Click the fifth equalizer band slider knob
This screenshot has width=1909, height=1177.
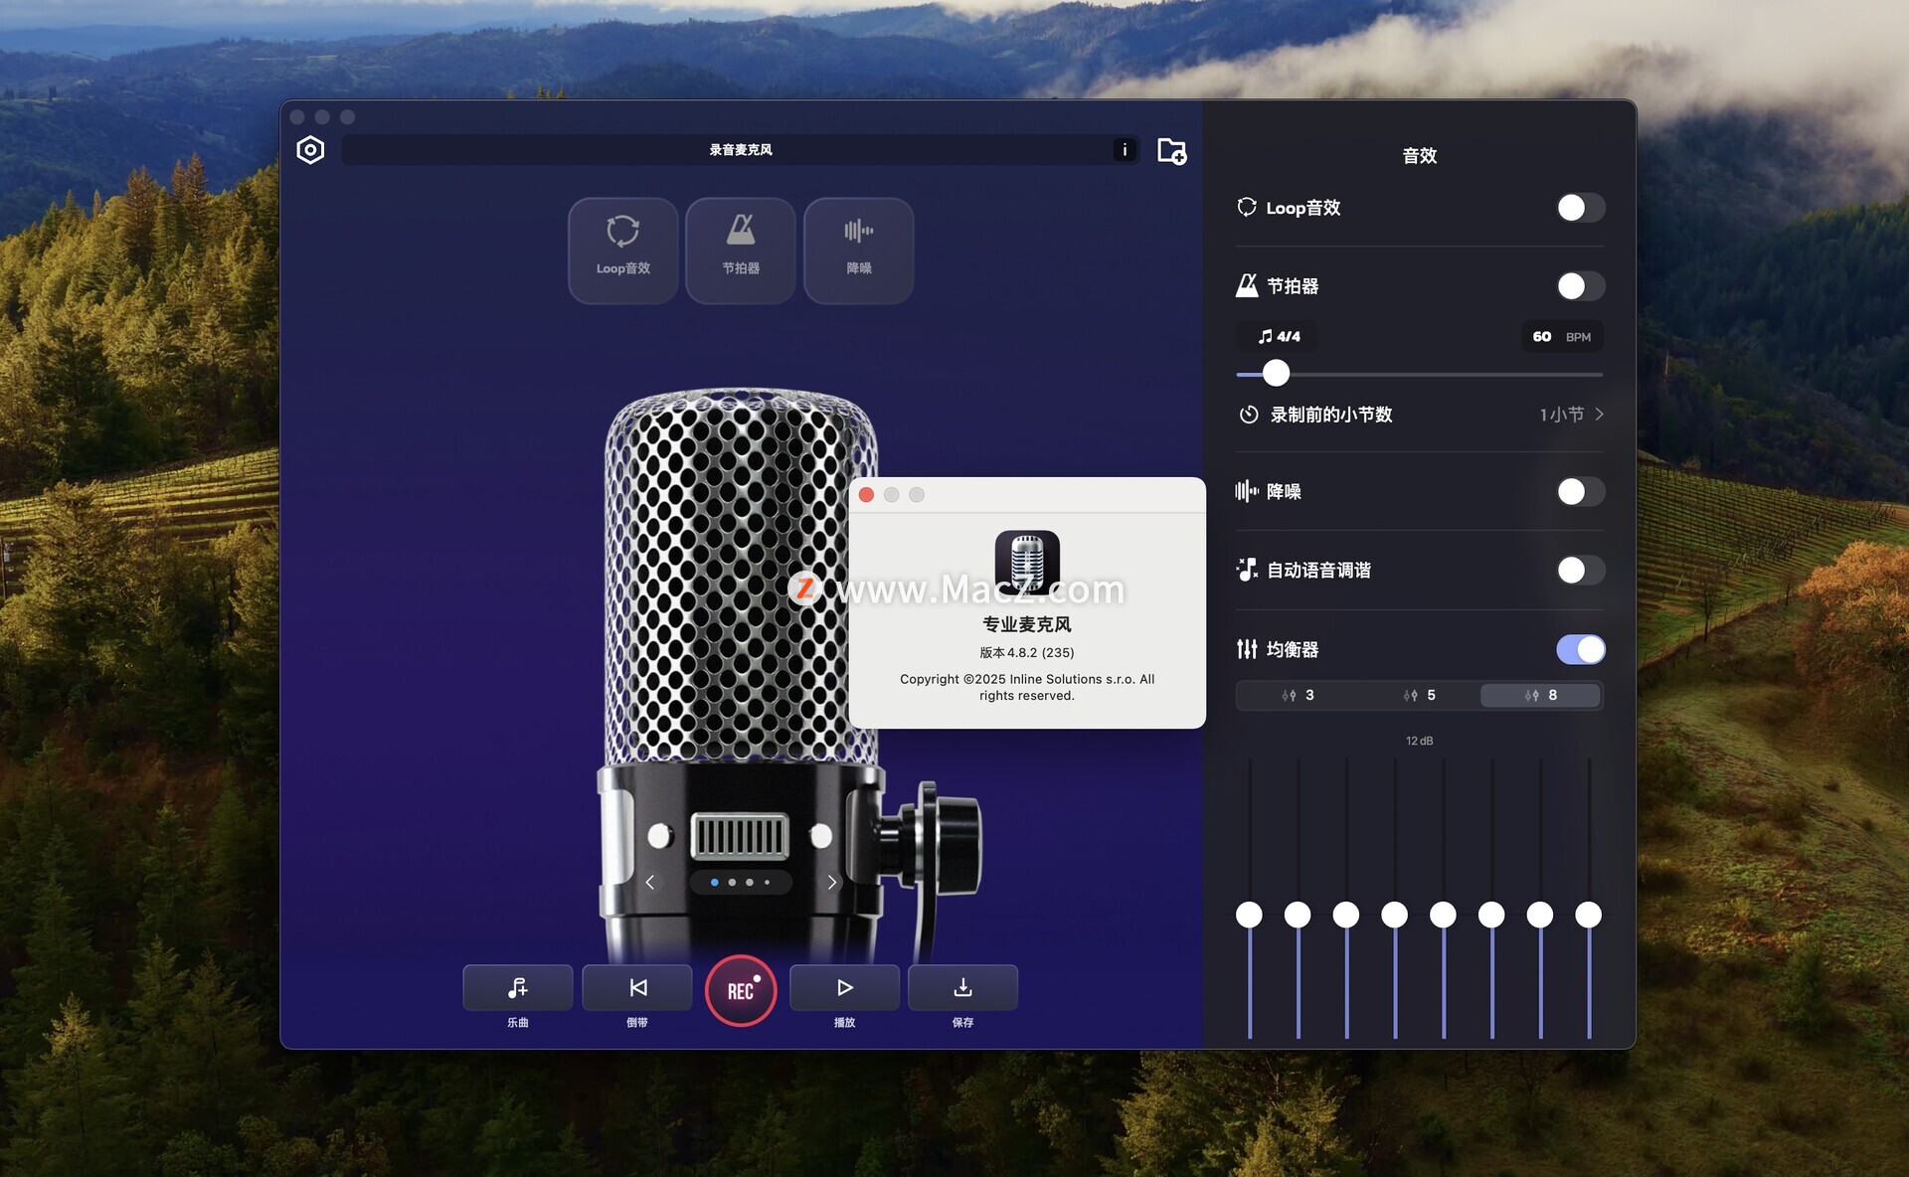click(1443, 915)
